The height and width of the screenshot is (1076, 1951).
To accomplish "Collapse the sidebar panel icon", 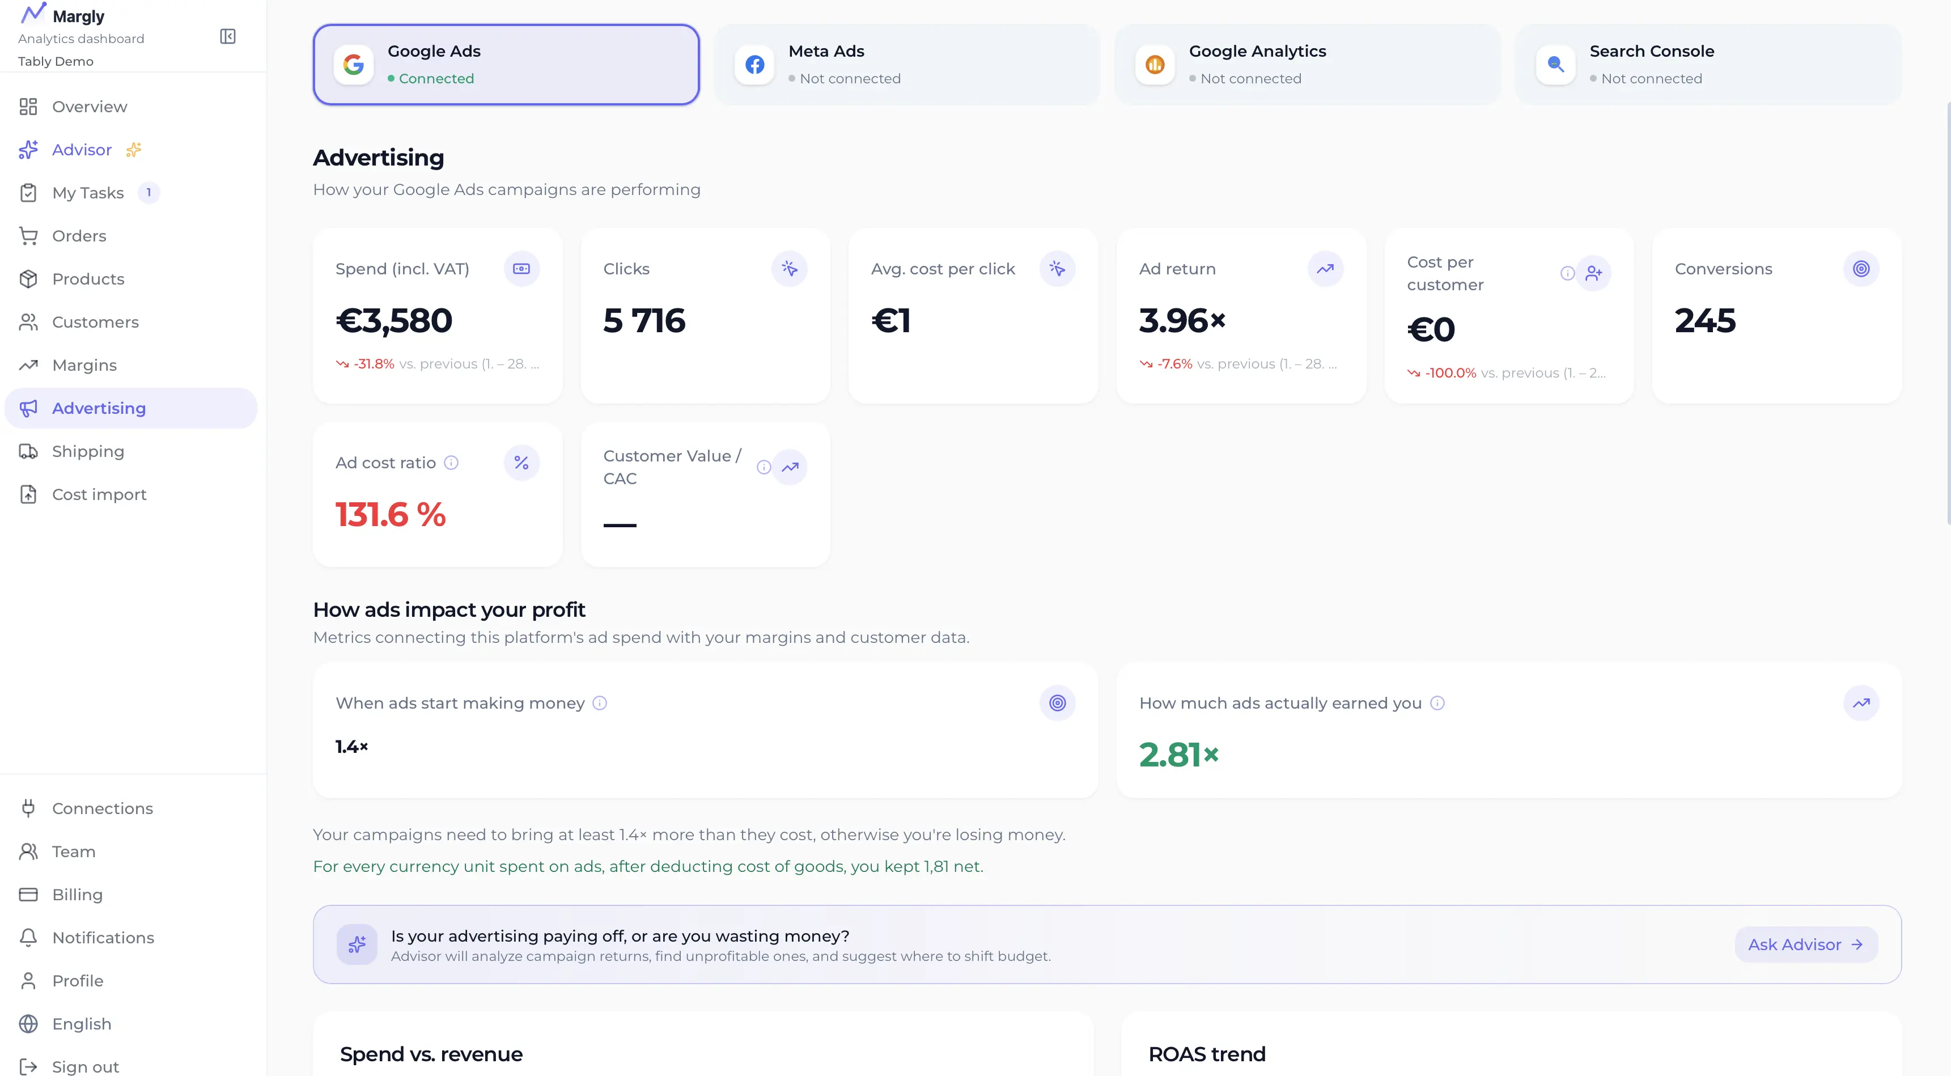I will coord(227,36).
